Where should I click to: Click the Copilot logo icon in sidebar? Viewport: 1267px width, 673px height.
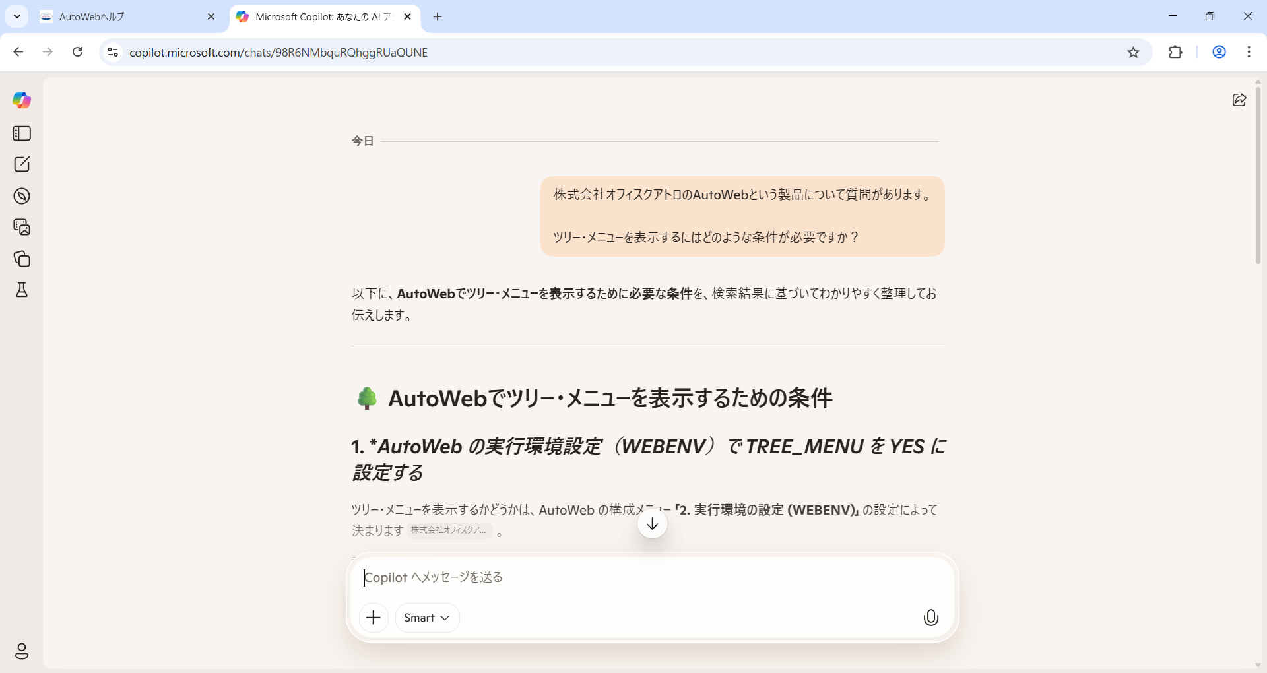tap(22, 100)
